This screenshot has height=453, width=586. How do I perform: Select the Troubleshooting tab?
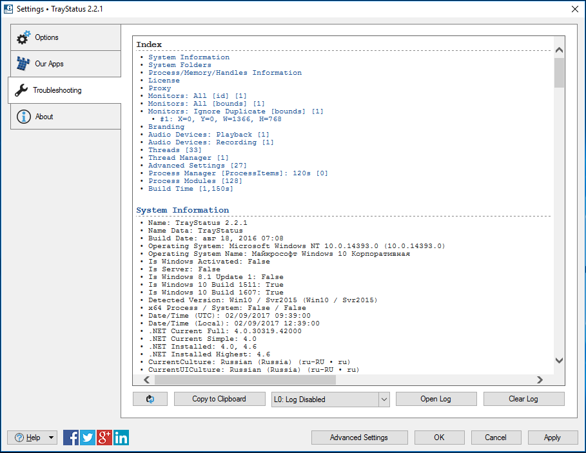pyautogui.click(x=64, y=90)
